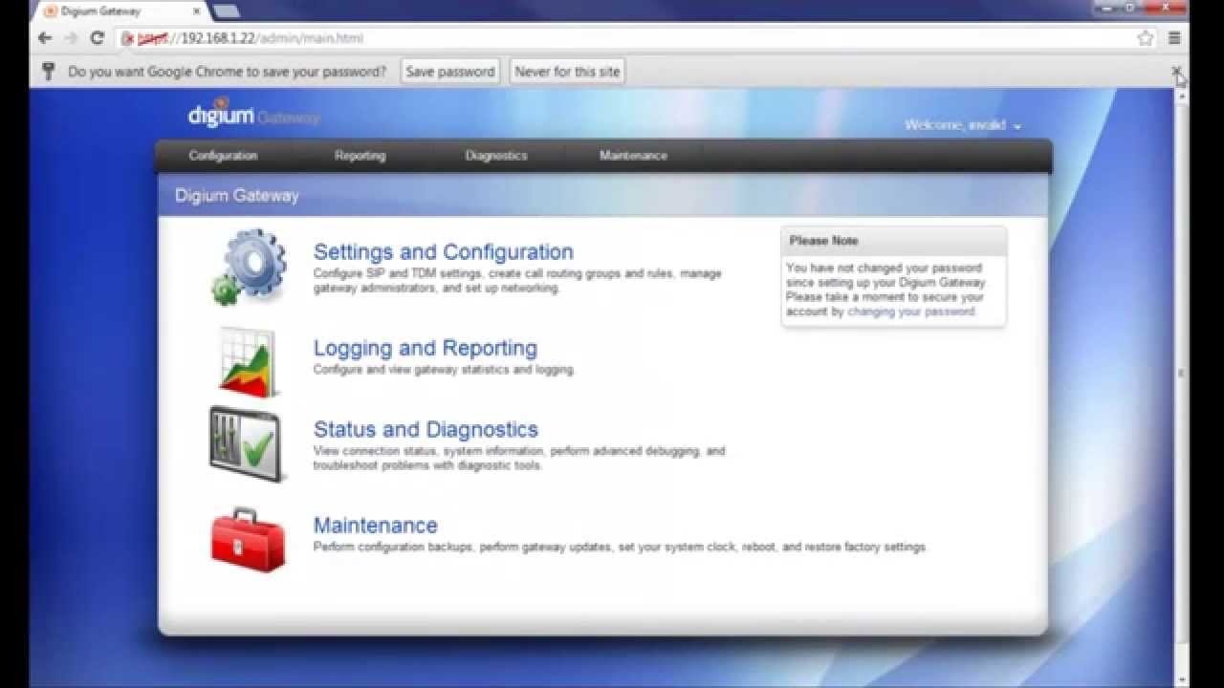Dismiss the save password bar
The width and height of the screenshot is (1224, 688).
point(1177,71)
